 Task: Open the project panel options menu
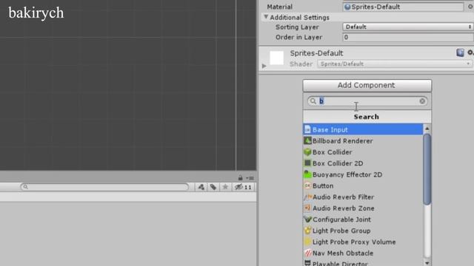250,178
